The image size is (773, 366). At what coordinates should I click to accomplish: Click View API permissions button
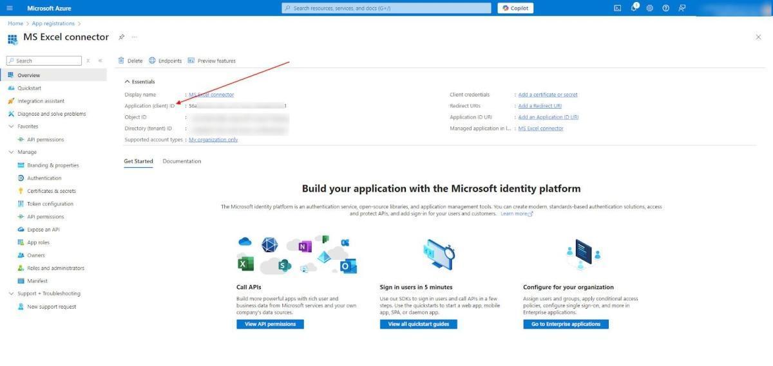pos(270,324)
